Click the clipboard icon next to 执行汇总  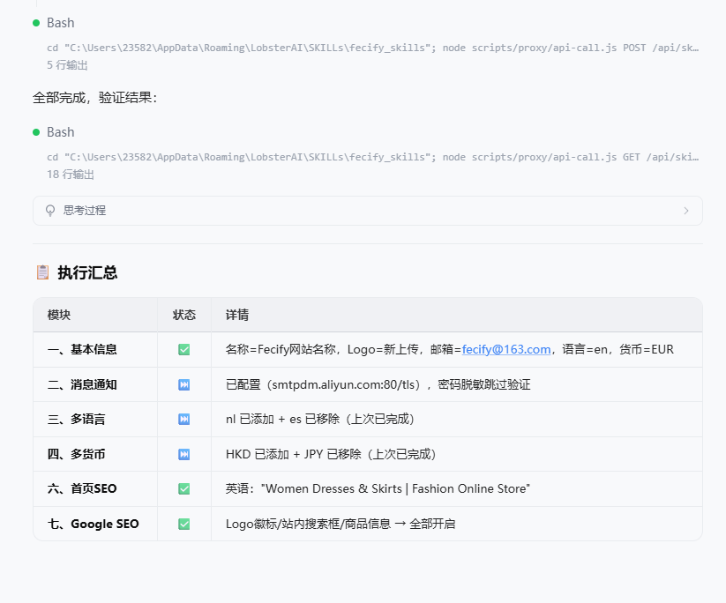(x=42, y=272)
